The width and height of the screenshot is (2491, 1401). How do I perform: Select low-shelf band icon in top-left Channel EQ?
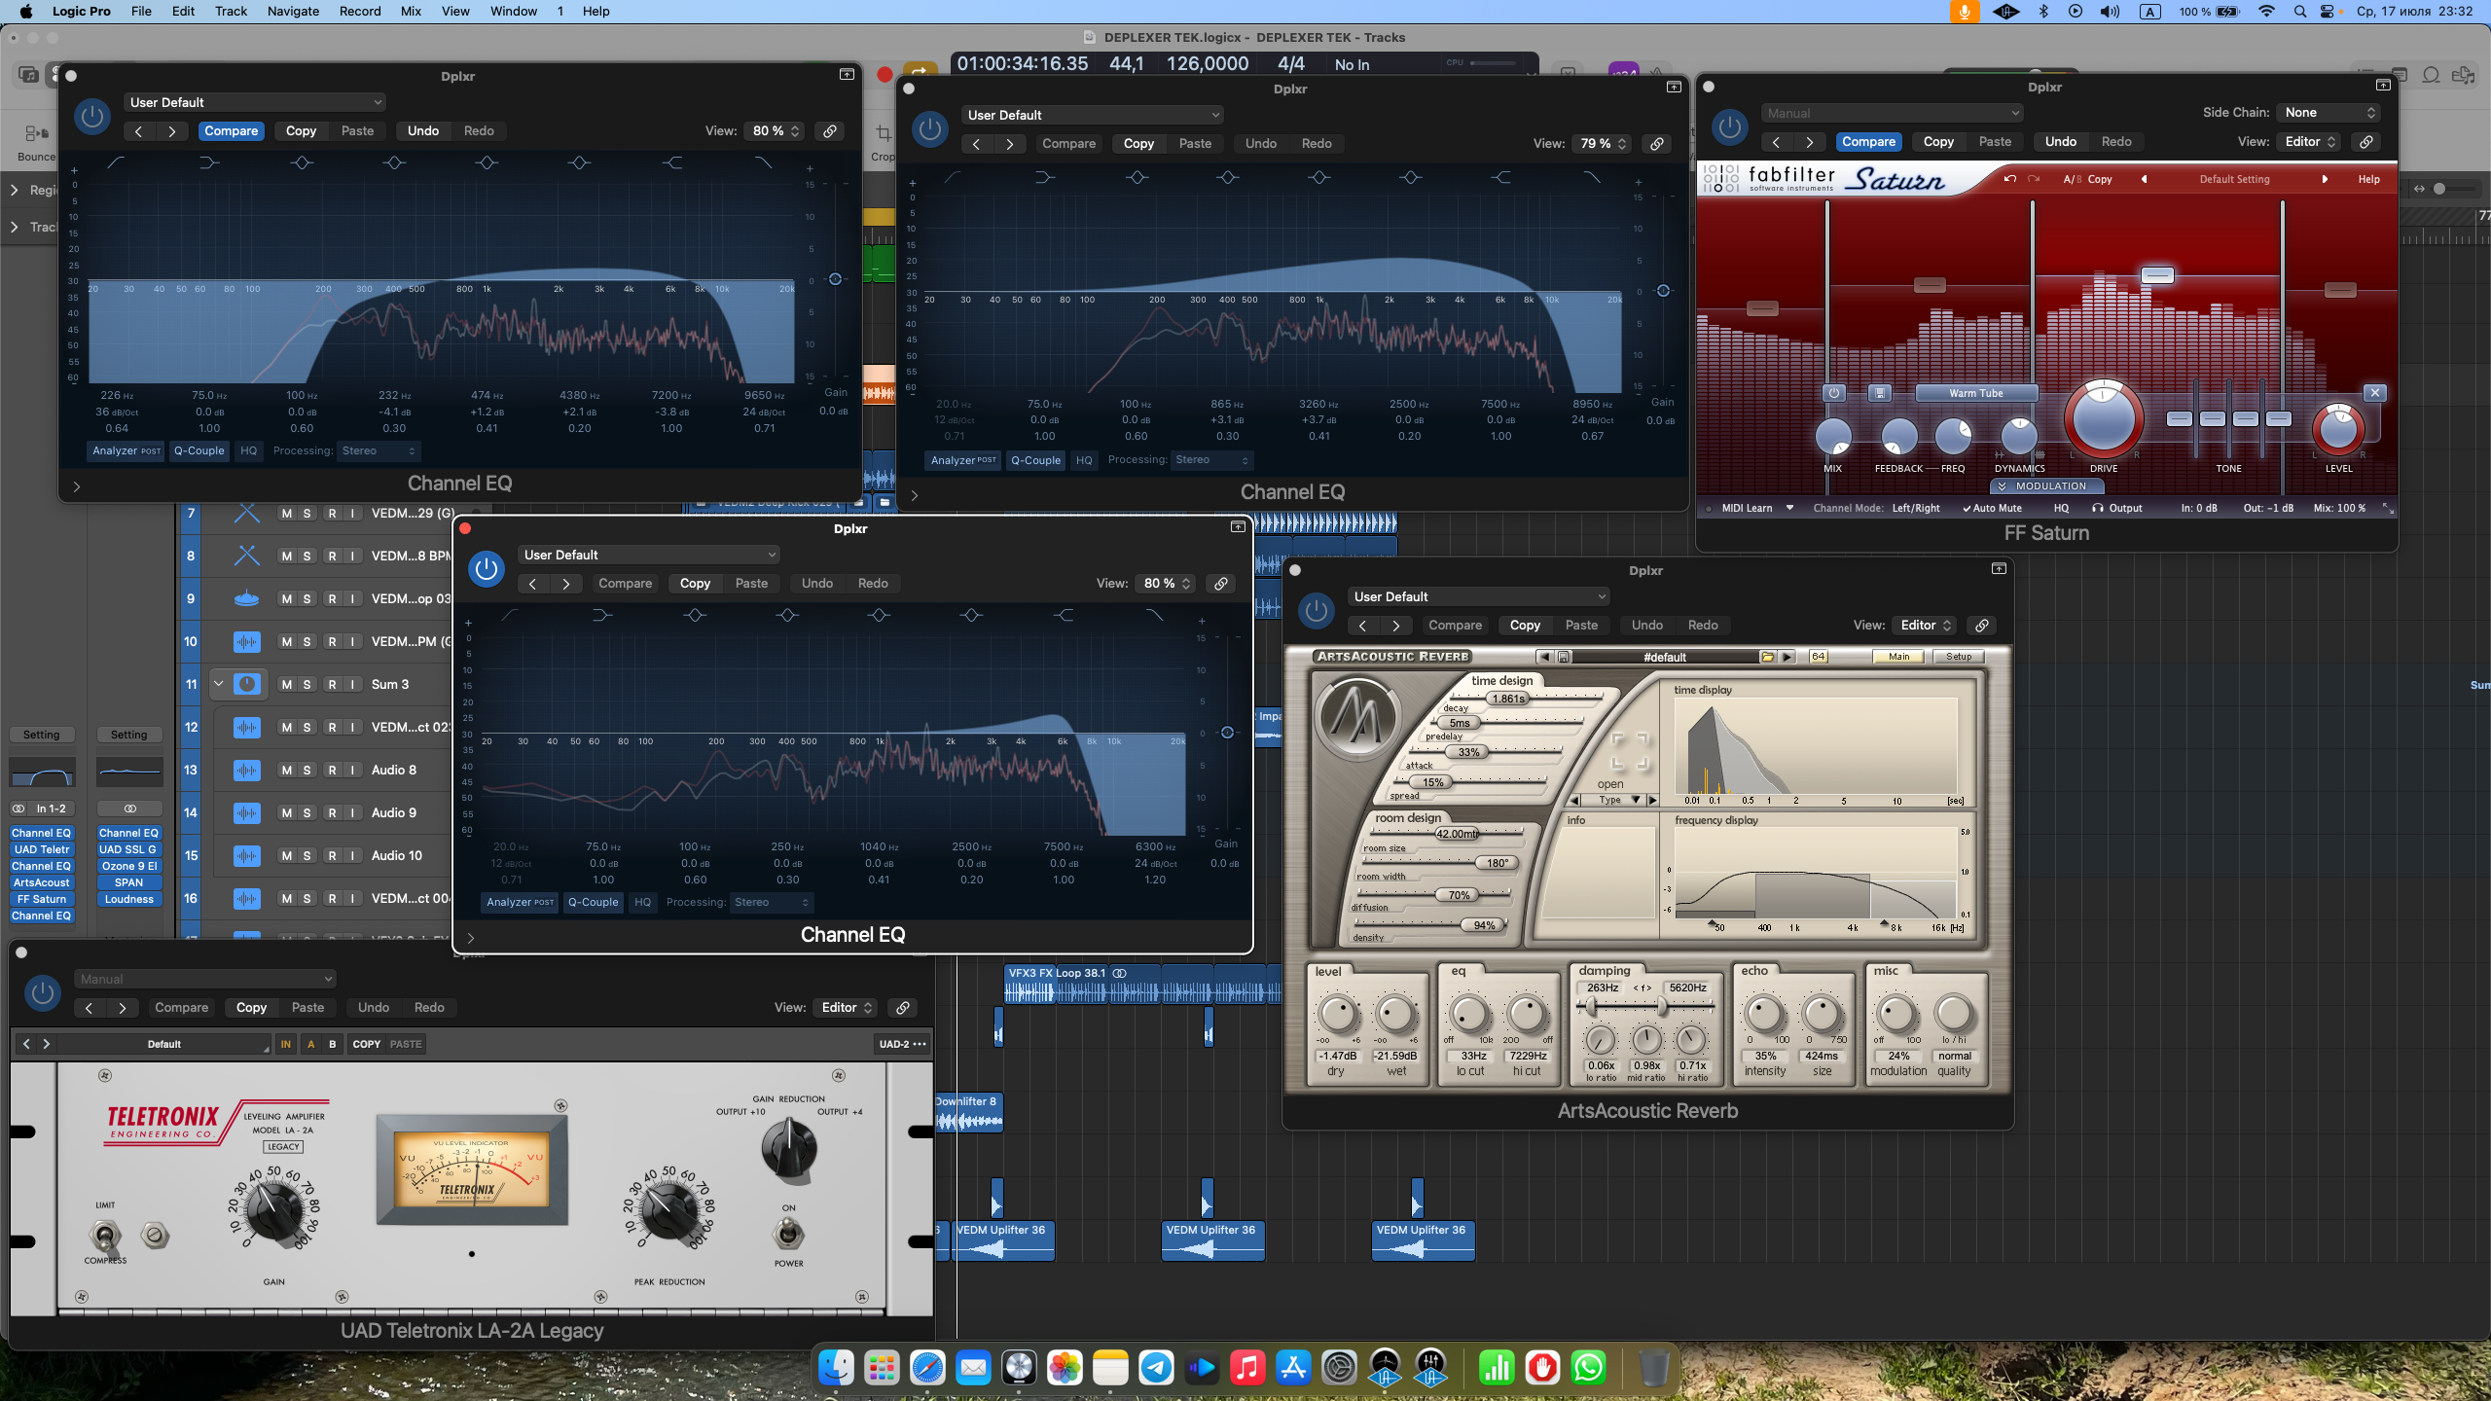(208, 162)
